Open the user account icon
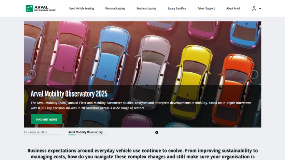The height and width of the screenshot is (160, 285). pos(254,9)
